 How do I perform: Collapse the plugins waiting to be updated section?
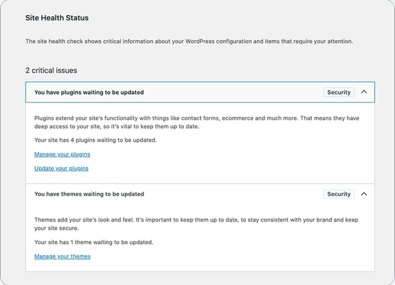364,92
